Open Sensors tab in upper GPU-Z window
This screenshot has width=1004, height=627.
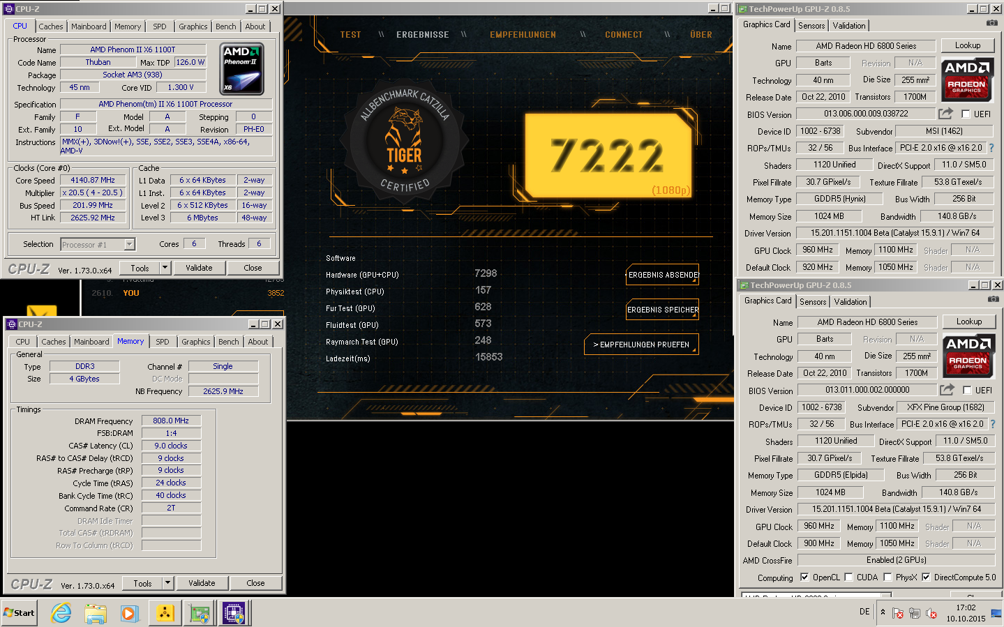[x=811, y=26]
